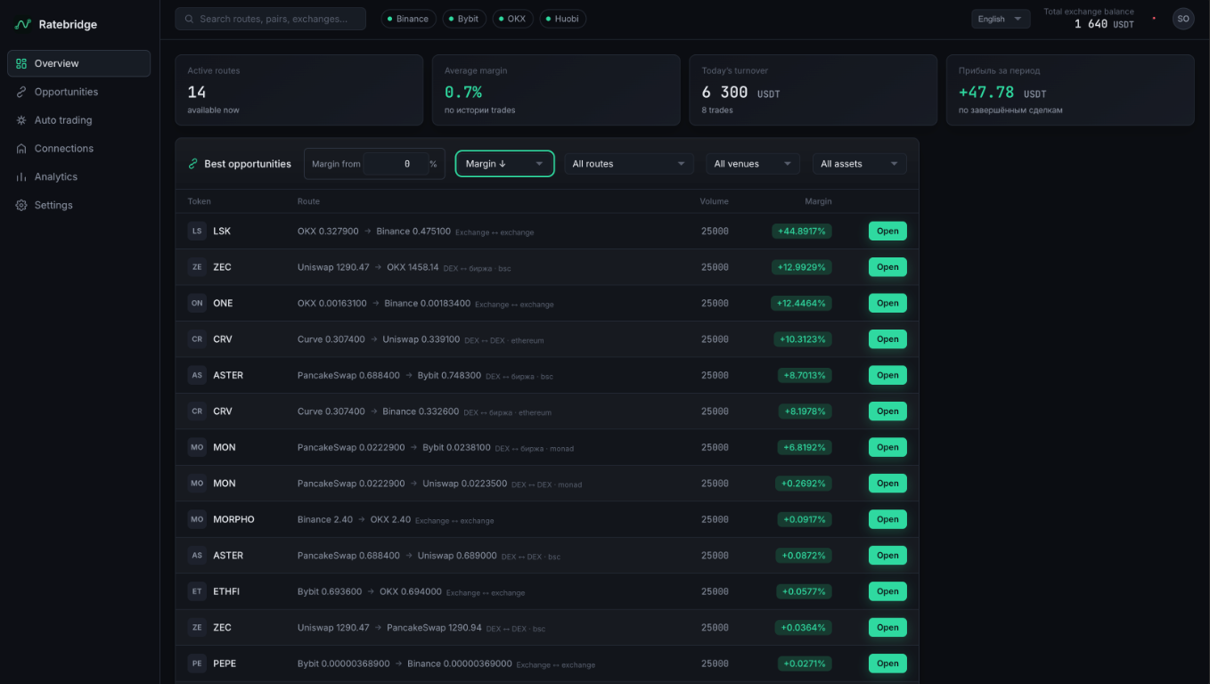
Task: Open the Opportunities menu item
Action: tap(78, 92)
